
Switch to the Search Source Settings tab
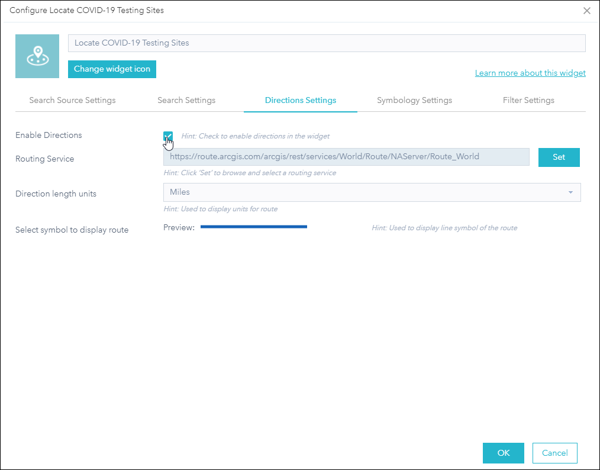click(x=72, y=100)
